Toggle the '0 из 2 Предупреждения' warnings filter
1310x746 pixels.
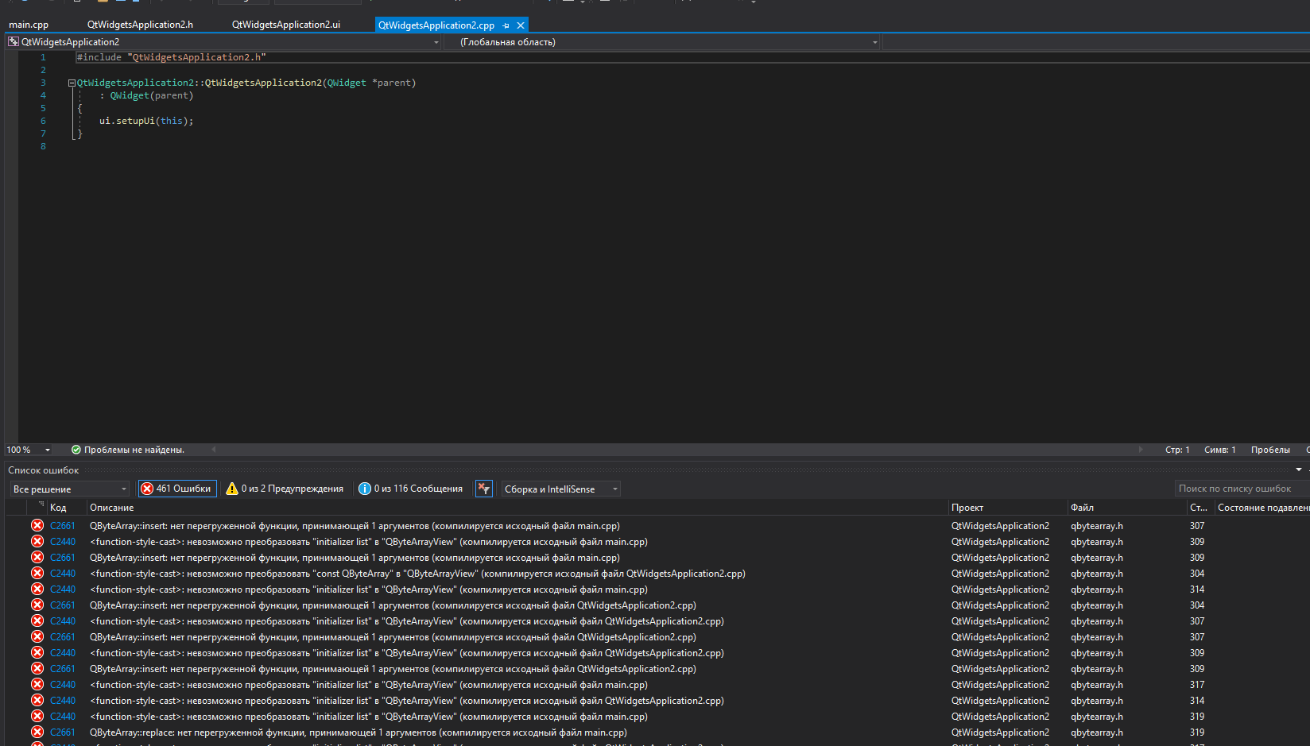click(x=285, y=489)
